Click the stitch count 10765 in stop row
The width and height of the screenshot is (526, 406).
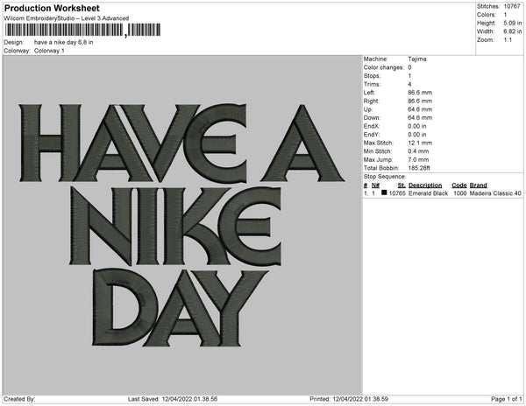397,193
